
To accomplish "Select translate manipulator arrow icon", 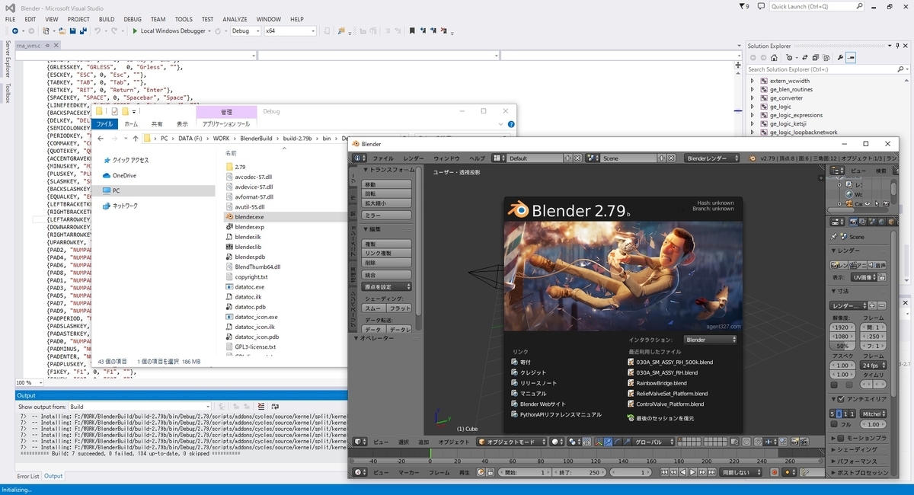I will coord(609,442).
